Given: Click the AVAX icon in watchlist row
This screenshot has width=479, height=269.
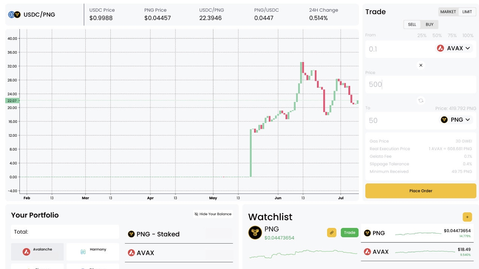Looking at the screenshot, I should pyautogui.click(x=367, y=251).
